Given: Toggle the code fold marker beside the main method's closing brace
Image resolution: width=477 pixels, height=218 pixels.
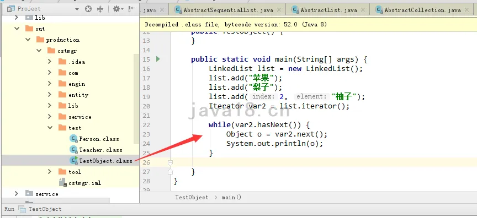Looking at the screenshot, I should tap(171, 172).
